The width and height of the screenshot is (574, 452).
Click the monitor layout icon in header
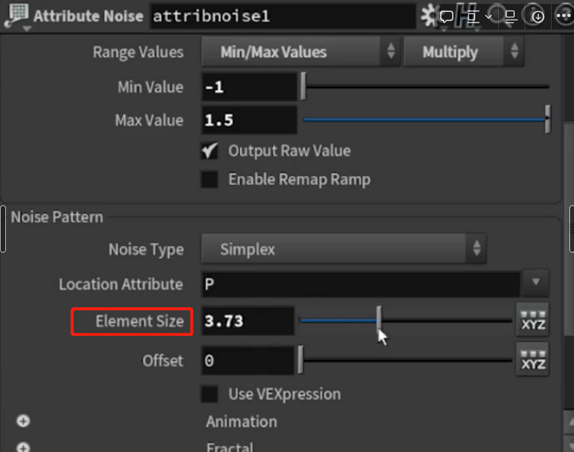[x=511, y=16]
